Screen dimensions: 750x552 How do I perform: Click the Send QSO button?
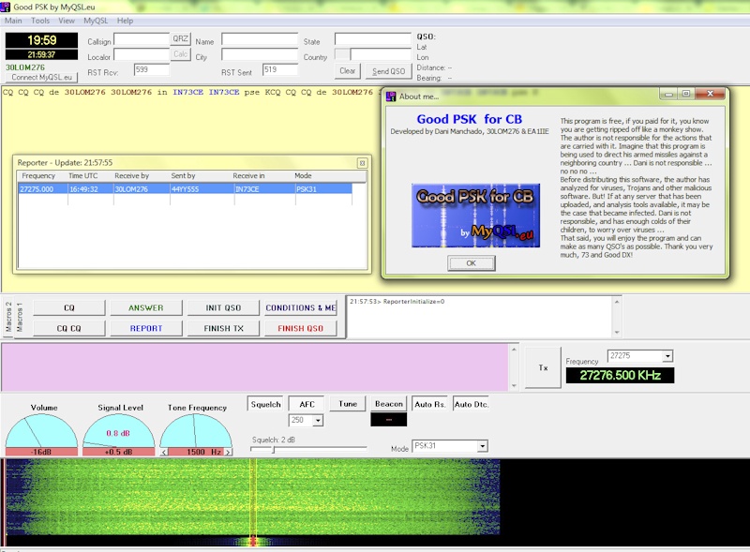point(388,71)
